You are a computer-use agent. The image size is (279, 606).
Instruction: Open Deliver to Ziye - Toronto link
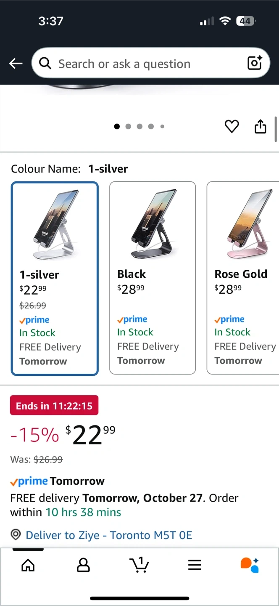(109, 535)
